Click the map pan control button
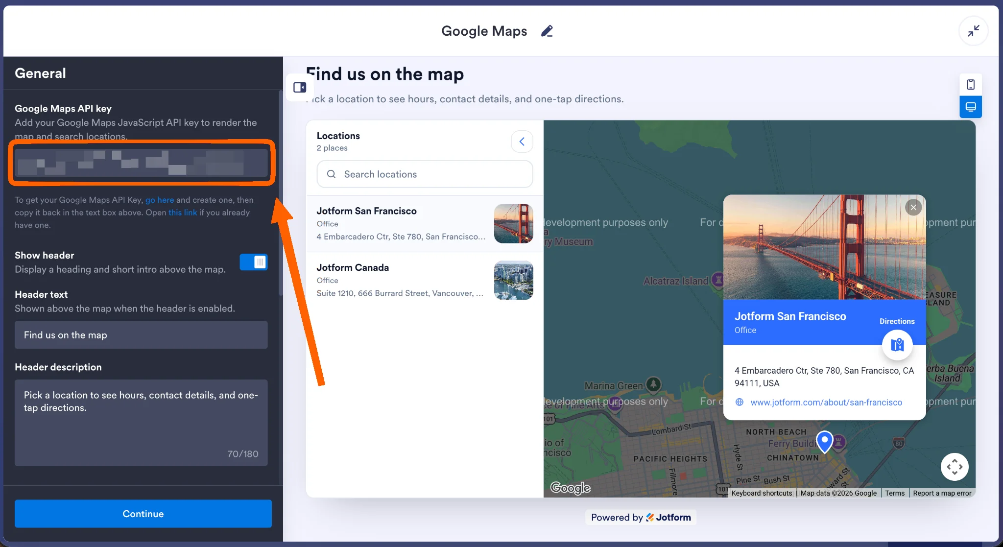 955,467
